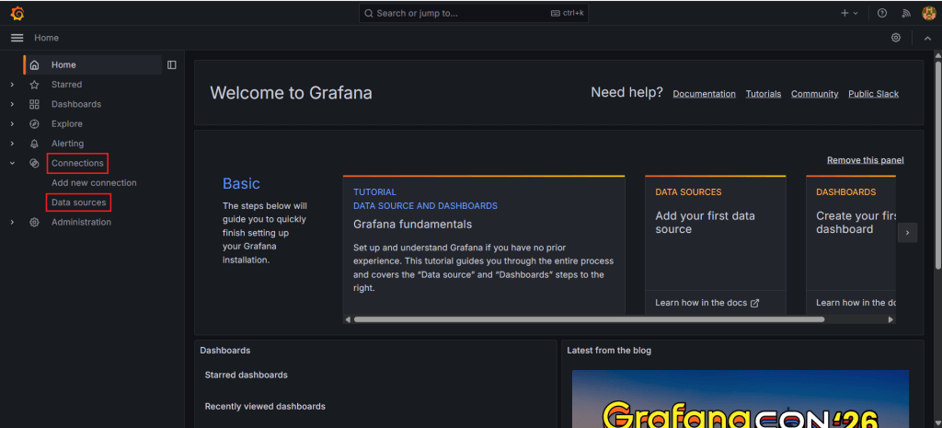Expand the Starred section chevron

[12, 85]
